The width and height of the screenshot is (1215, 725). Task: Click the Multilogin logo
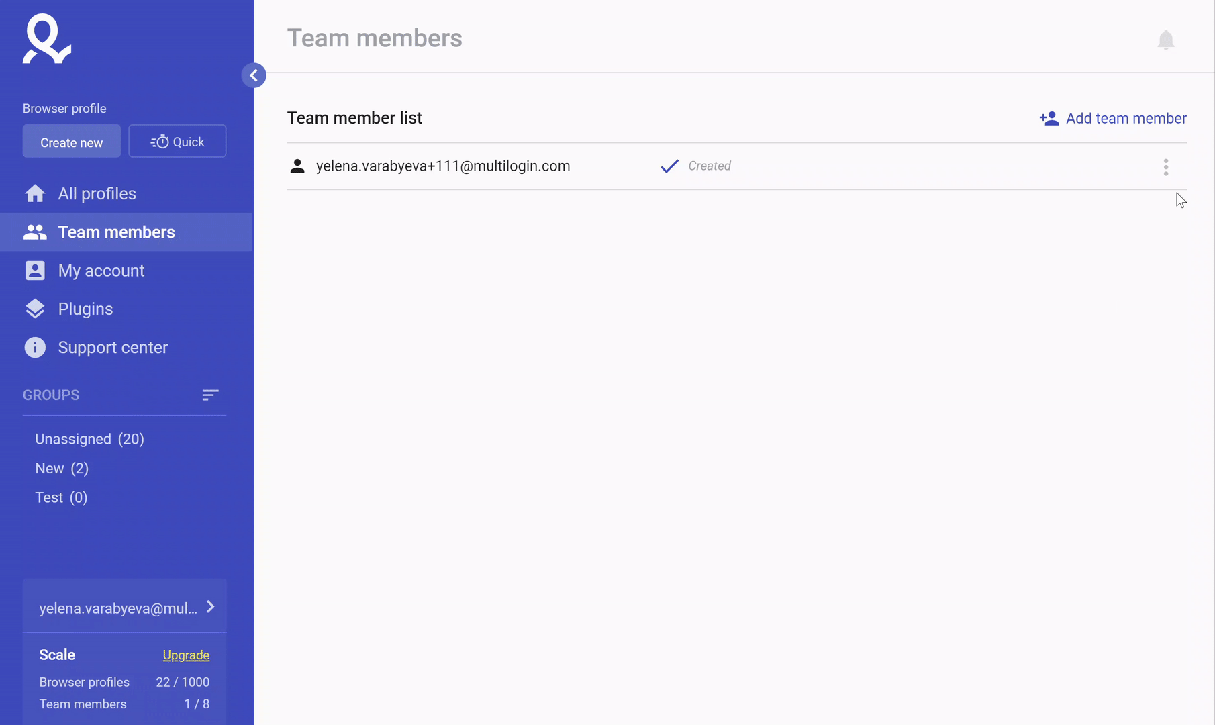coord(47,39)
